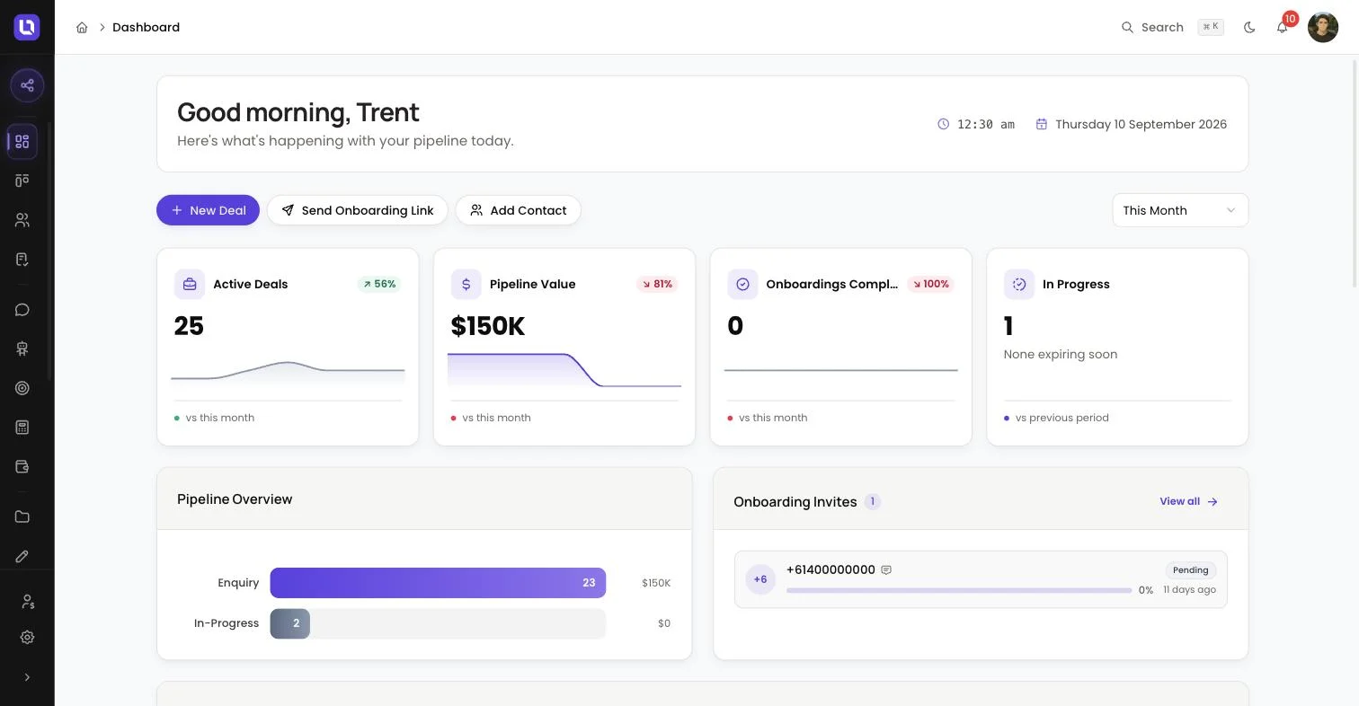Click the message icon beside +61400000000
Screen dimensions: 1359x706
click(x=886, y=570)
